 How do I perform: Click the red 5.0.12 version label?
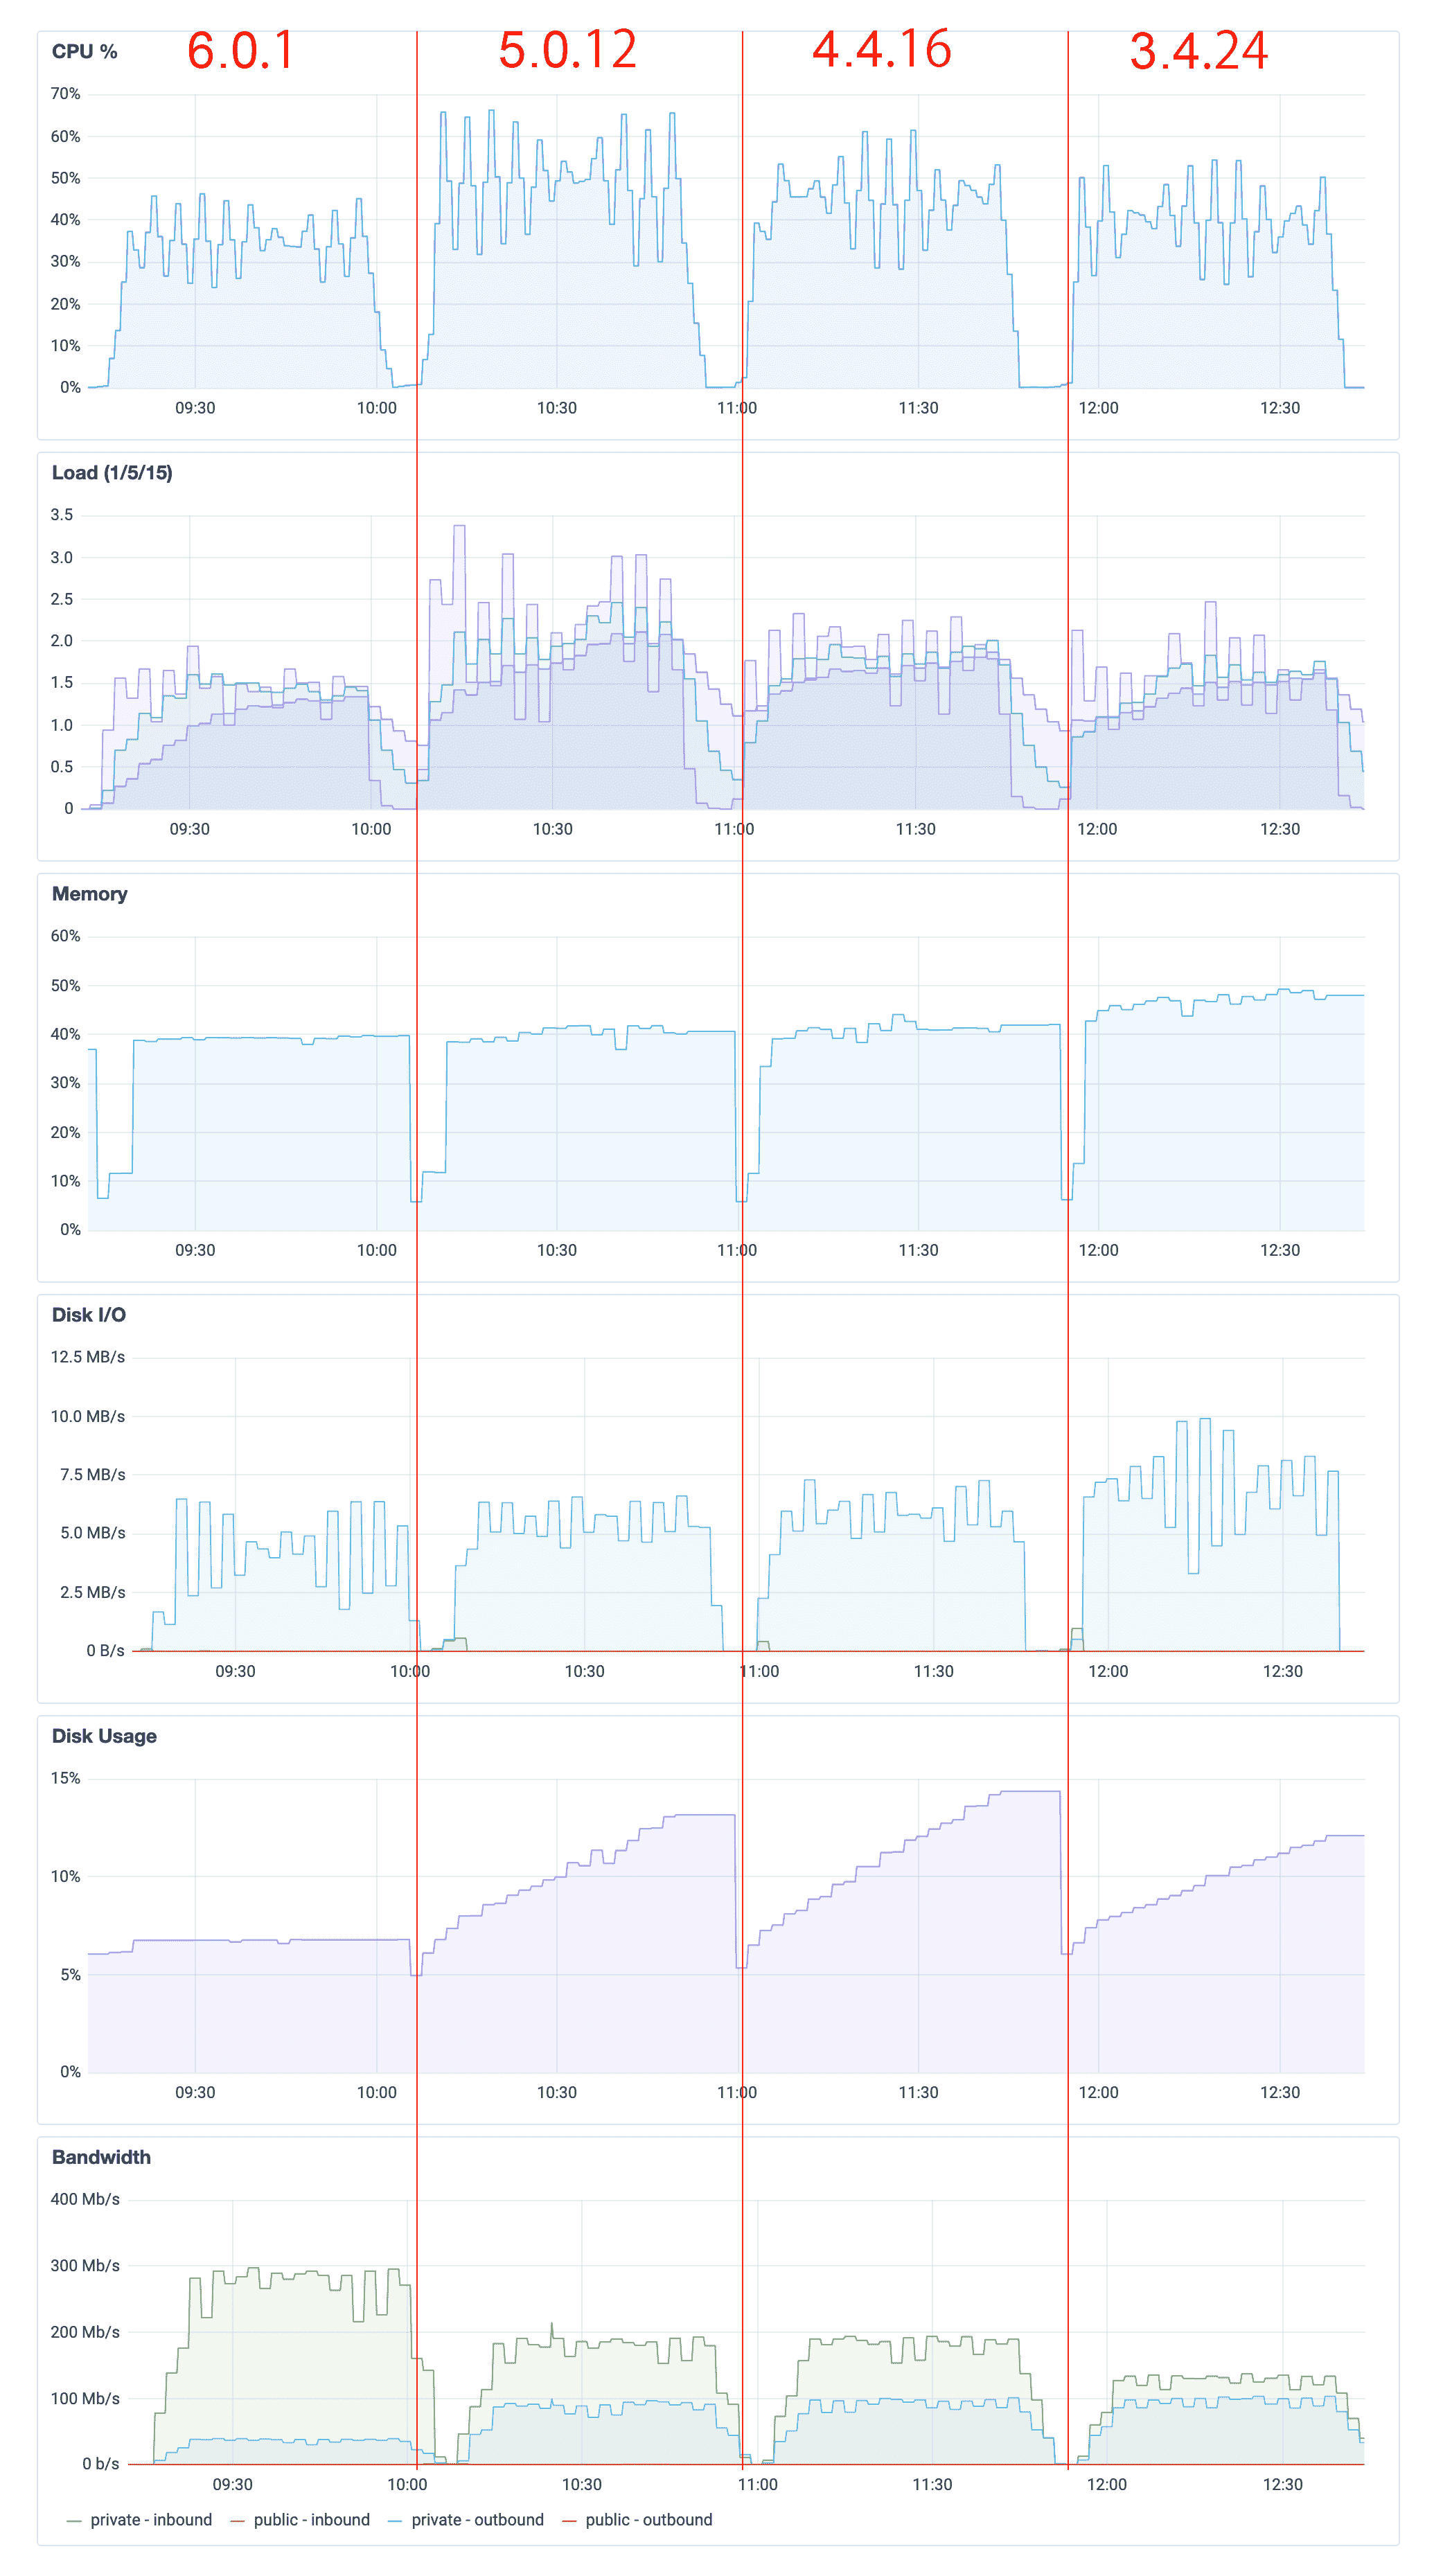point(567,50)
